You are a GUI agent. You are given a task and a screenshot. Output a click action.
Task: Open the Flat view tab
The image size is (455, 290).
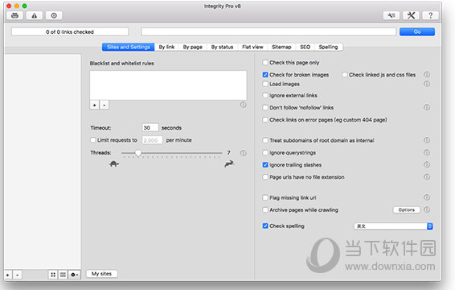tap(252, 47)
